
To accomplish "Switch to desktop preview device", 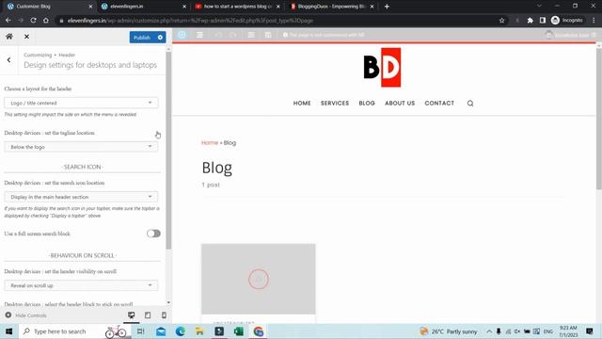I will [132, 315].
